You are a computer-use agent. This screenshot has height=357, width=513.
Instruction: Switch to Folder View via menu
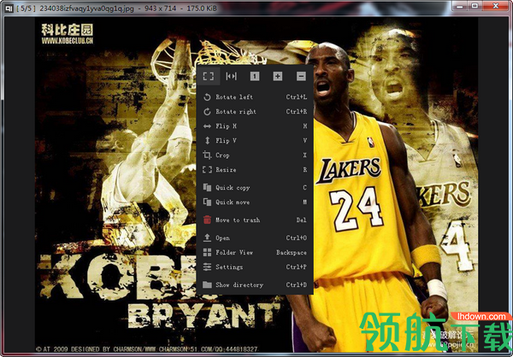pyautogui.click(x=255, y=253)
